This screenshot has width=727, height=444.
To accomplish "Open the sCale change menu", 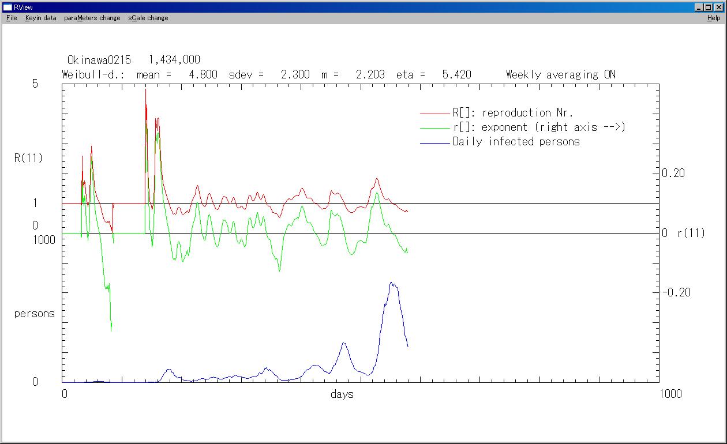I will point(148,18).
